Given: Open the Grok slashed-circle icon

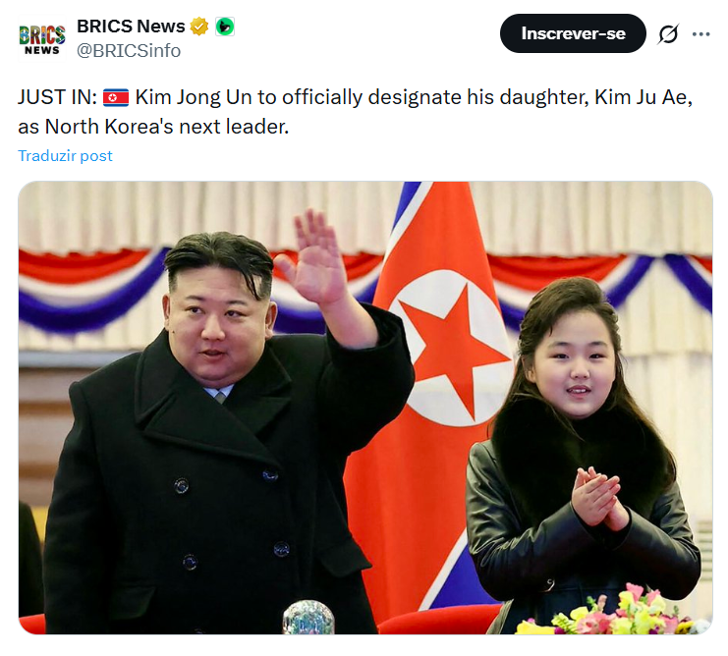Looking at the screenshot, I should pyautogui.click(x=668, y=33).
